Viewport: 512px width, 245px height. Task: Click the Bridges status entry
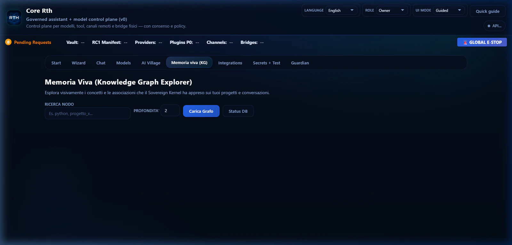point(252,42)
